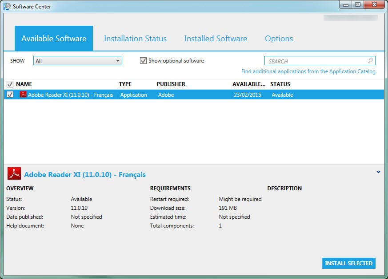
Task: Toggle the select-all checkbox beside NAME
Action: click(10, 84)
